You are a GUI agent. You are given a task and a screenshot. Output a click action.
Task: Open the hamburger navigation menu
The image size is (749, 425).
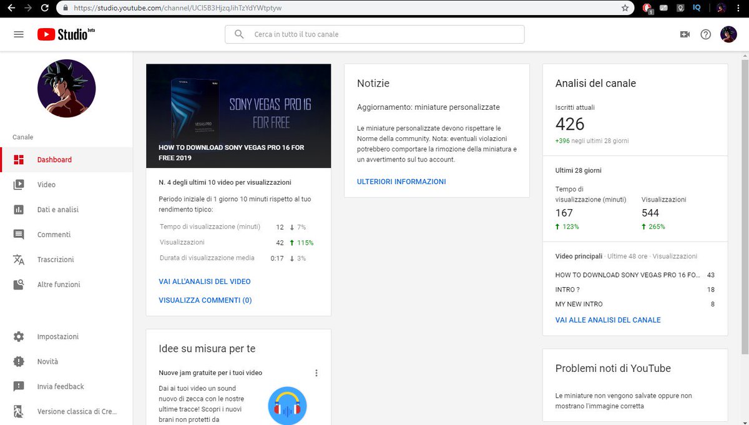[19, 34]
